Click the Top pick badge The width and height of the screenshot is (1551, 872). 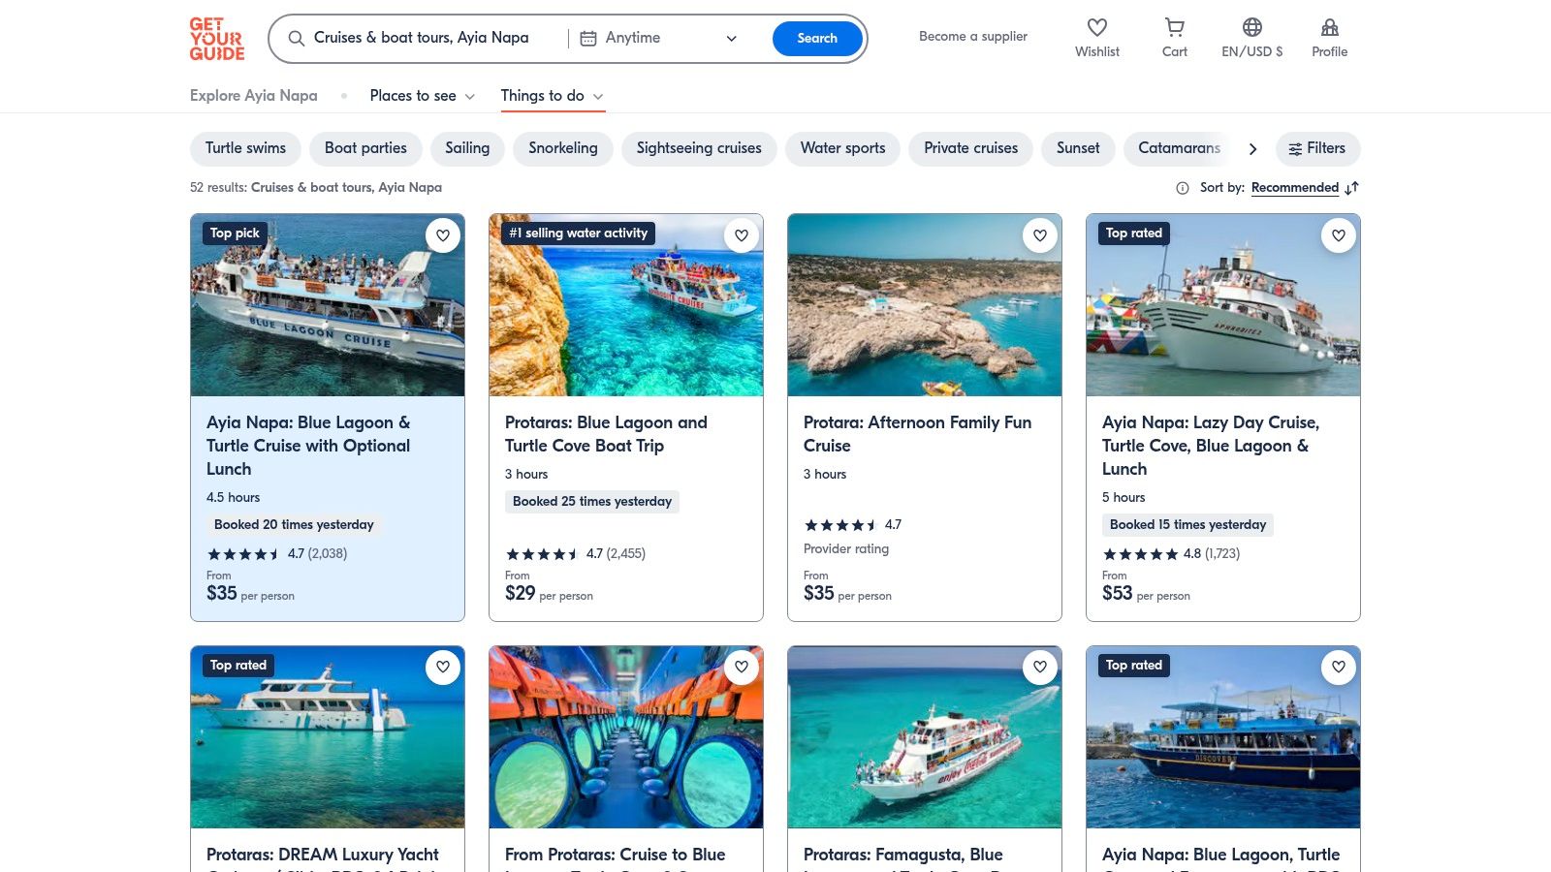coord(235,234)
